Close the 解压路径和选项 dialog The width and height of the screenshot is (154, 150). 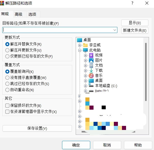point(147,3)
